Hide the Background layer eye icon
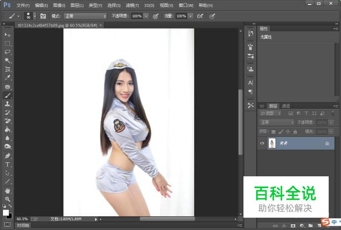The image size is (341, 230). (262, 143)
